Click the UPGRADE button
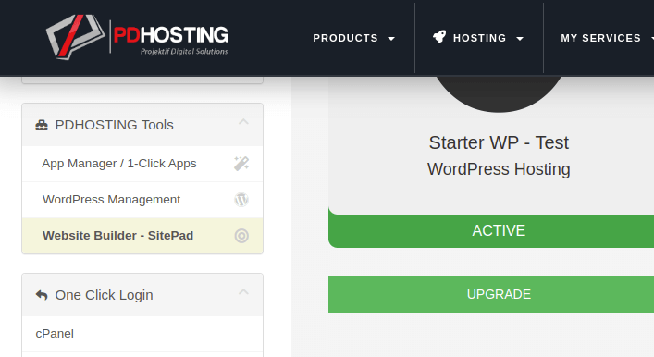The image size is (654, 357). (x=491, y=294)
